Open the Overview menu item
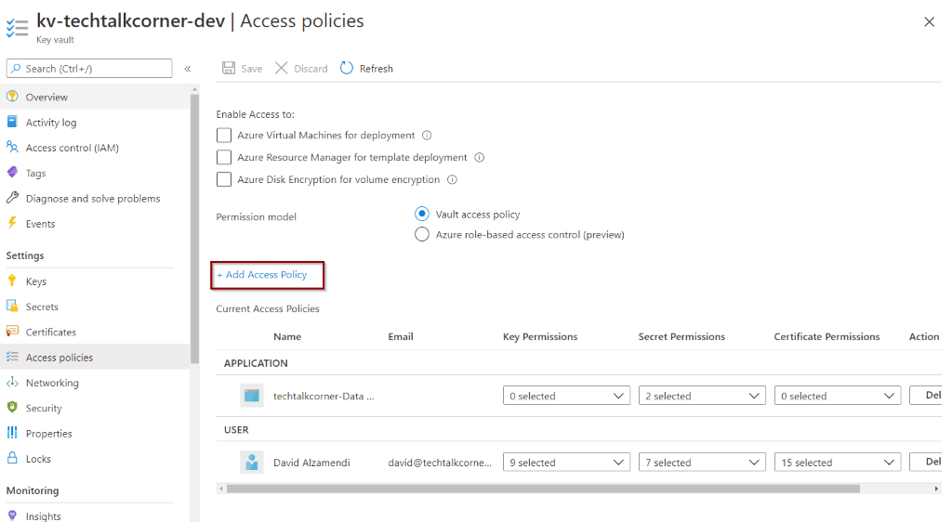The height and width of the screenshot is (522, 952). 95,97
